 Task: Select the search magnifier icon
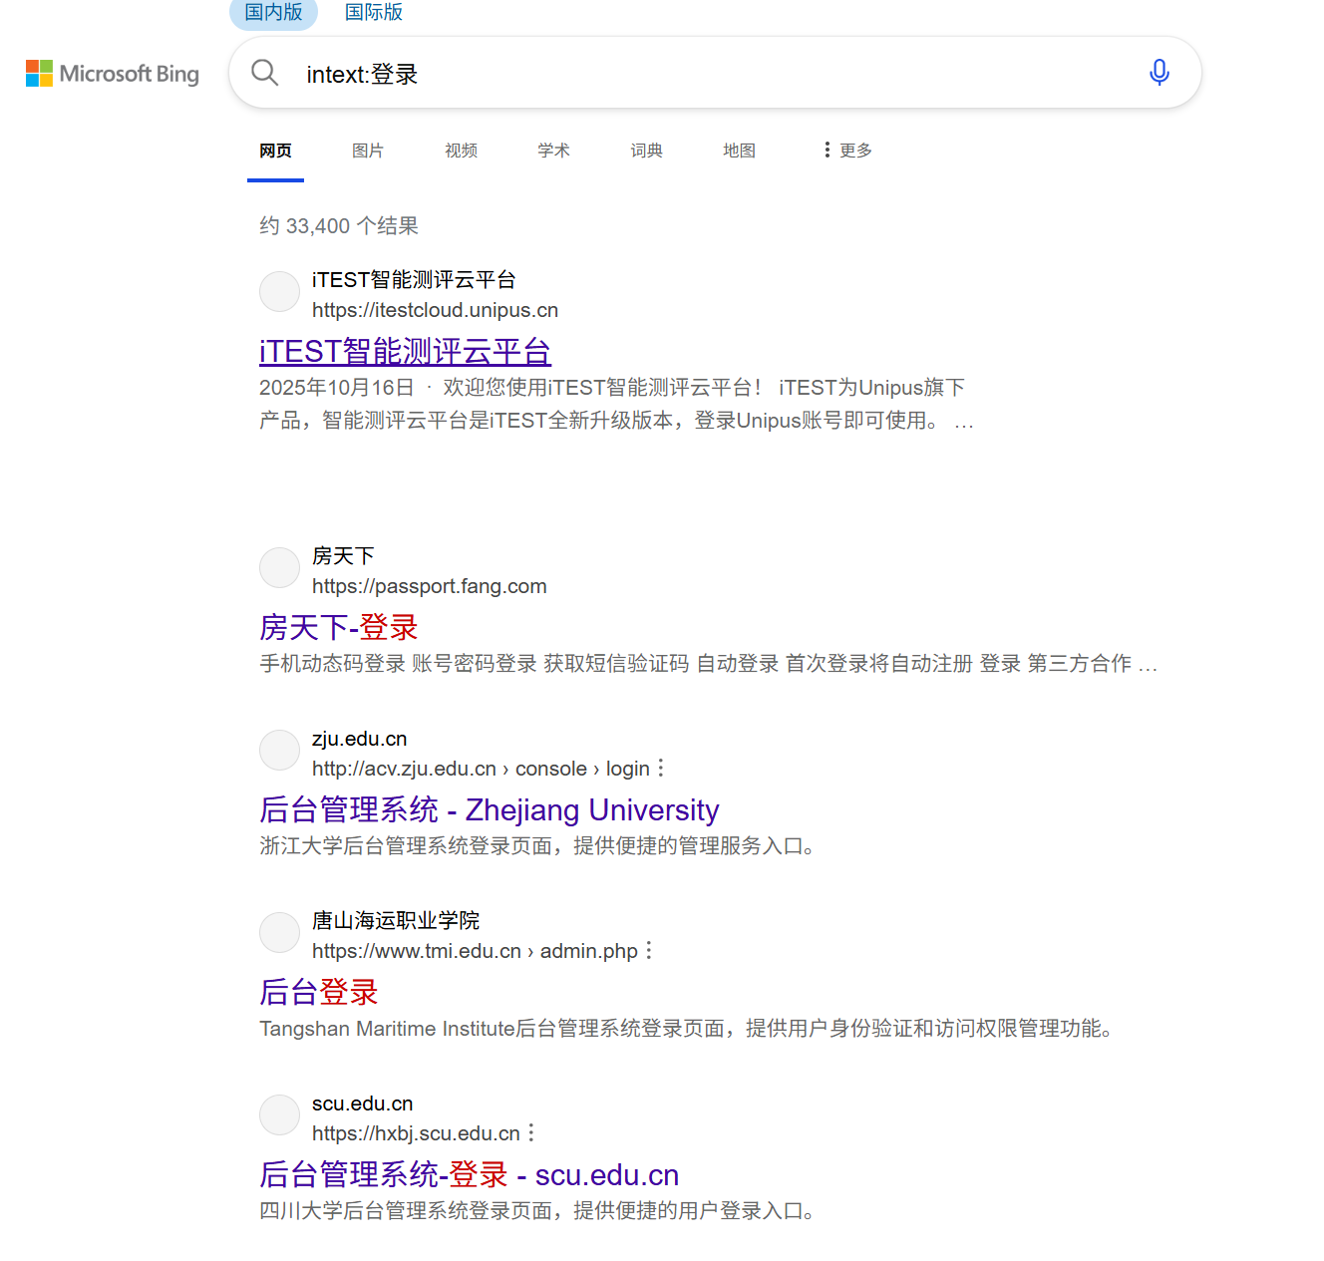(263, 72)
